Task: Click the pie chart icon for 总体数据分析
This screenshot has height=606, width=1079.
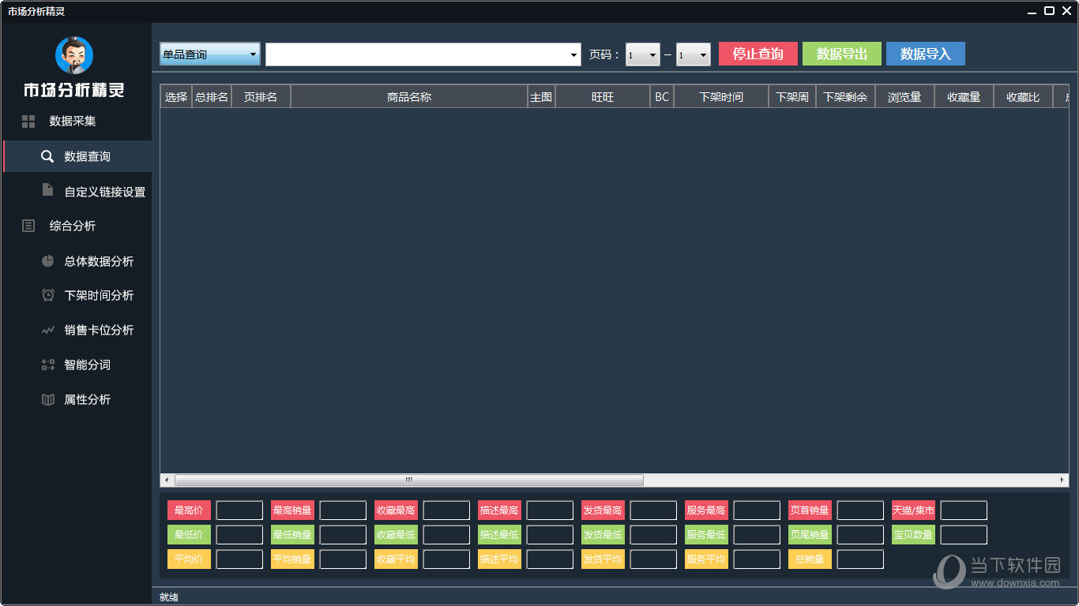Action: tap(47, 260)
